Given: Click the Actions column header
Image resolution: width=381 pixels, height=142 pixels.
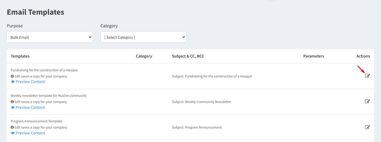Looking at the screenshot, I should (363, 56).
